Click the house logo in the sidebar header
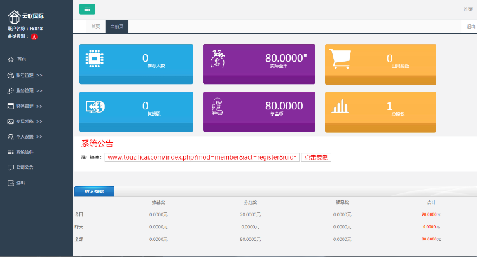The image size is (477, 257). click(14, 17)
